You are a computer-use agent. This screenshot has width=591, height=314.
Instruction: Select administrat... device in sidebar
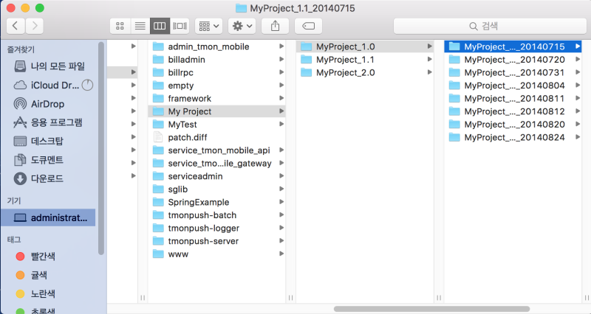(x=48, y=217)
